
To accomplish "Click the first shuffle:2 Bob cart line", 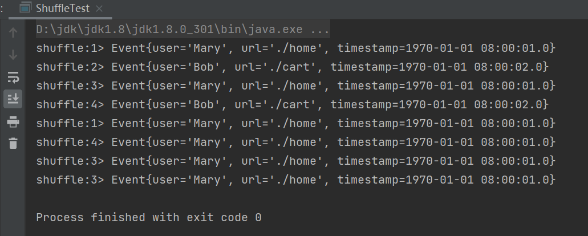I will (x=291, y=67).
